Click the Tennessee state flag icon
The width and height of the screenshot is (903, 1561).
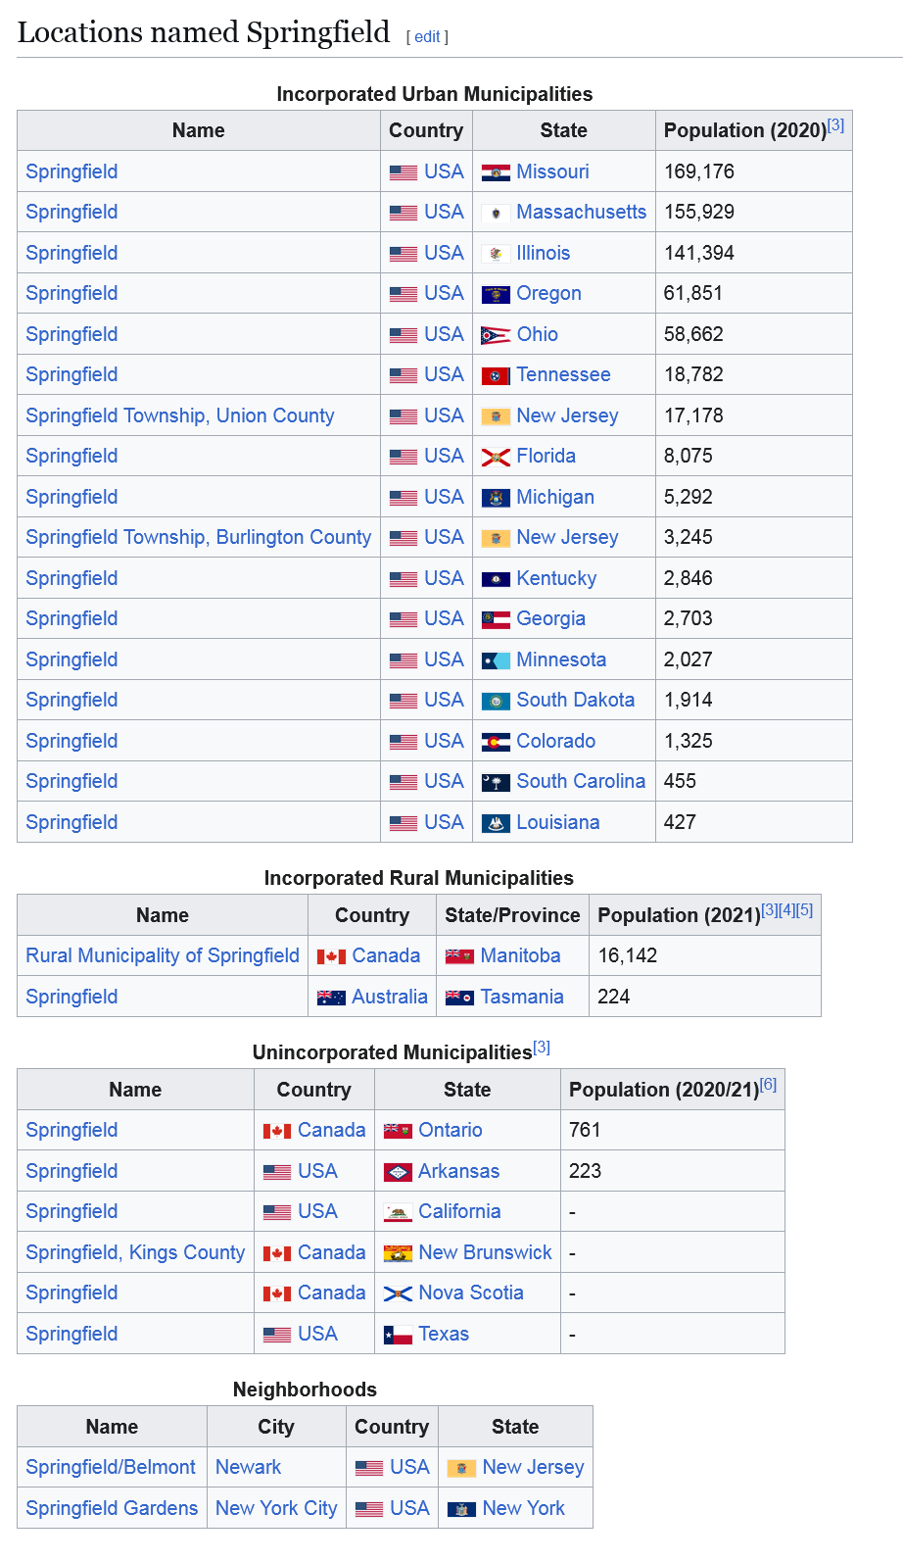(496, 375)
